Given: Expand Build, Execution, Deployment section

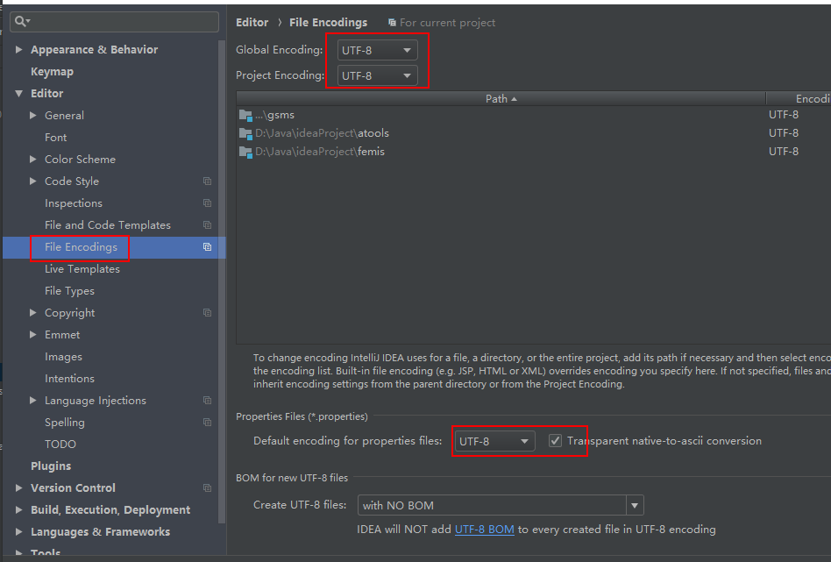Looking at the screenshot, I should point(19,510).
